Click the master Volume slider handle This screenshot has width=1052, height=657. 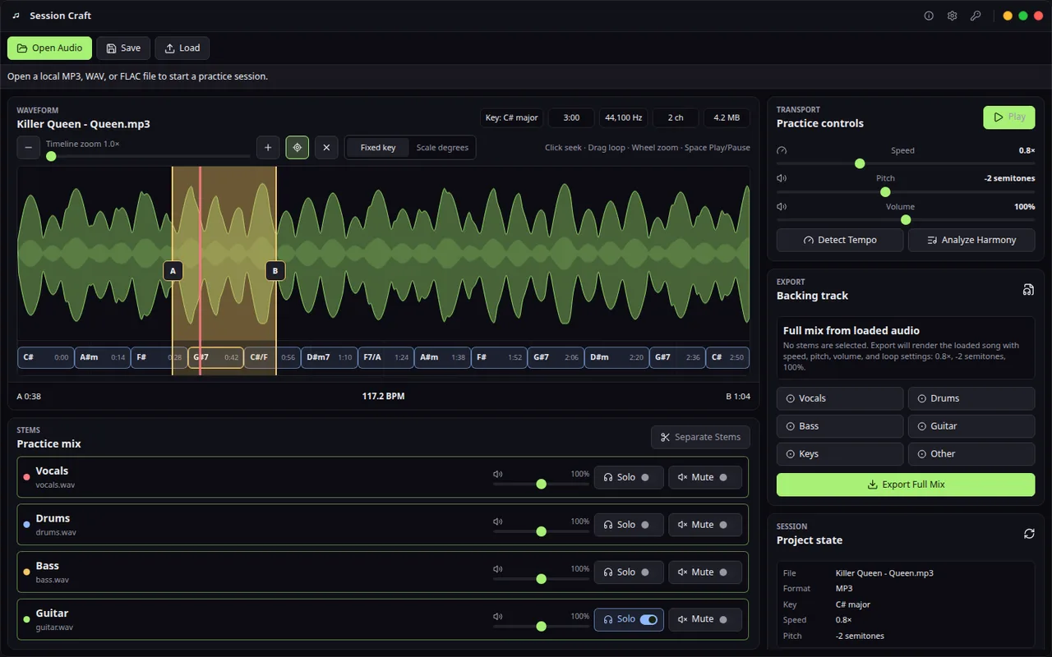point(906,219)
